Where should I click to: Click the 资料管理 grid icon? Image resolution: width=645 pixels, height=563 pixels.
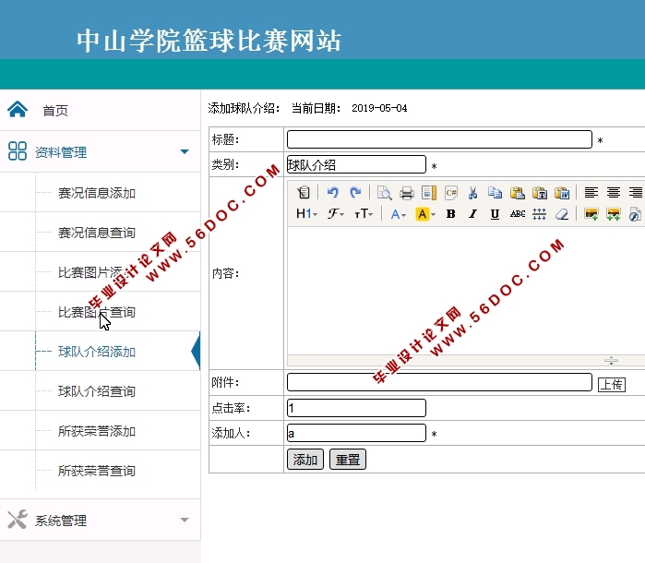tap(18, 151)
